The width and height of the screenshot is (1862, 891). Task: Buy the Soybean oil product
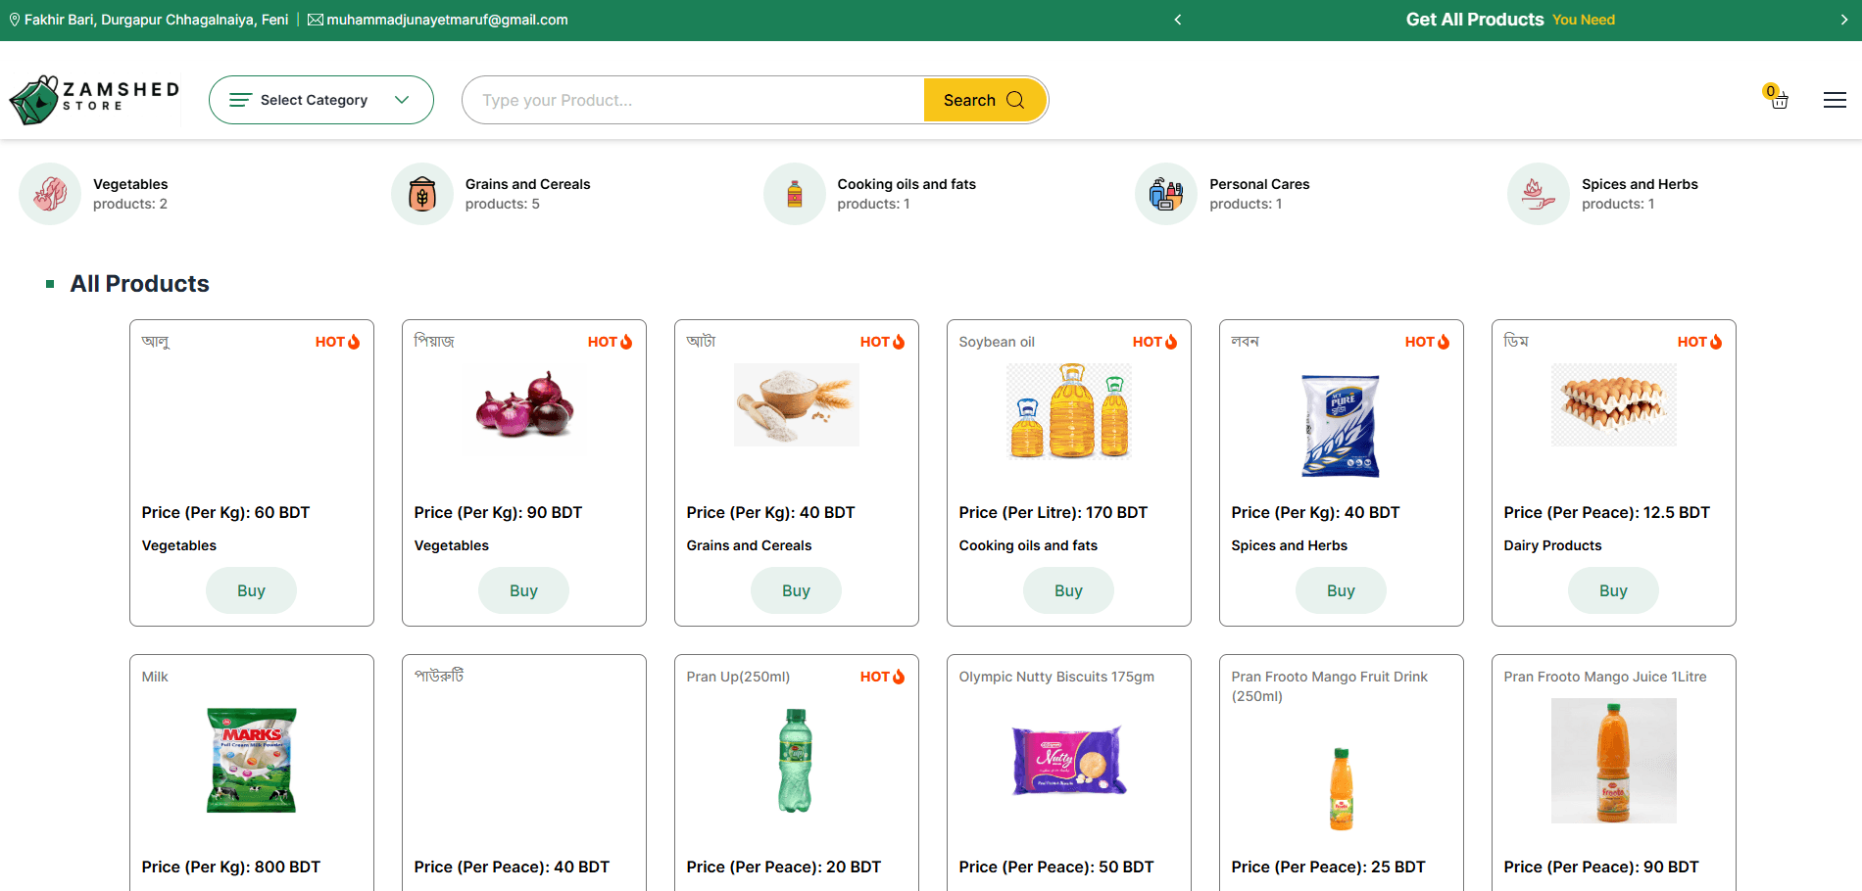[x=1068, y=590]
